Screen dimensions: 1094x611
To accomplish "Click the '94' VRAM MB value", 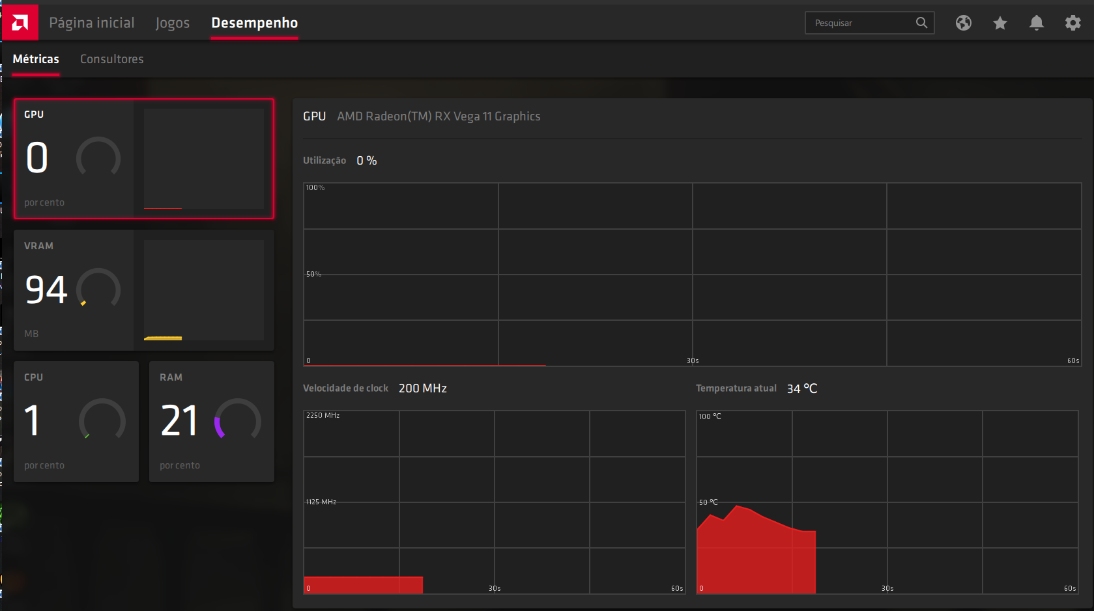I will pyautogui.click(x=46, y=290).
